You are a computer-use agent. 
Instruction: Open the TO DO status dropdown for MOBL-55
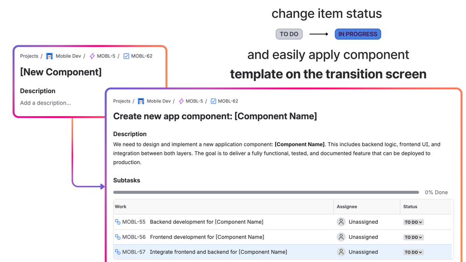(x=413, y=222)
